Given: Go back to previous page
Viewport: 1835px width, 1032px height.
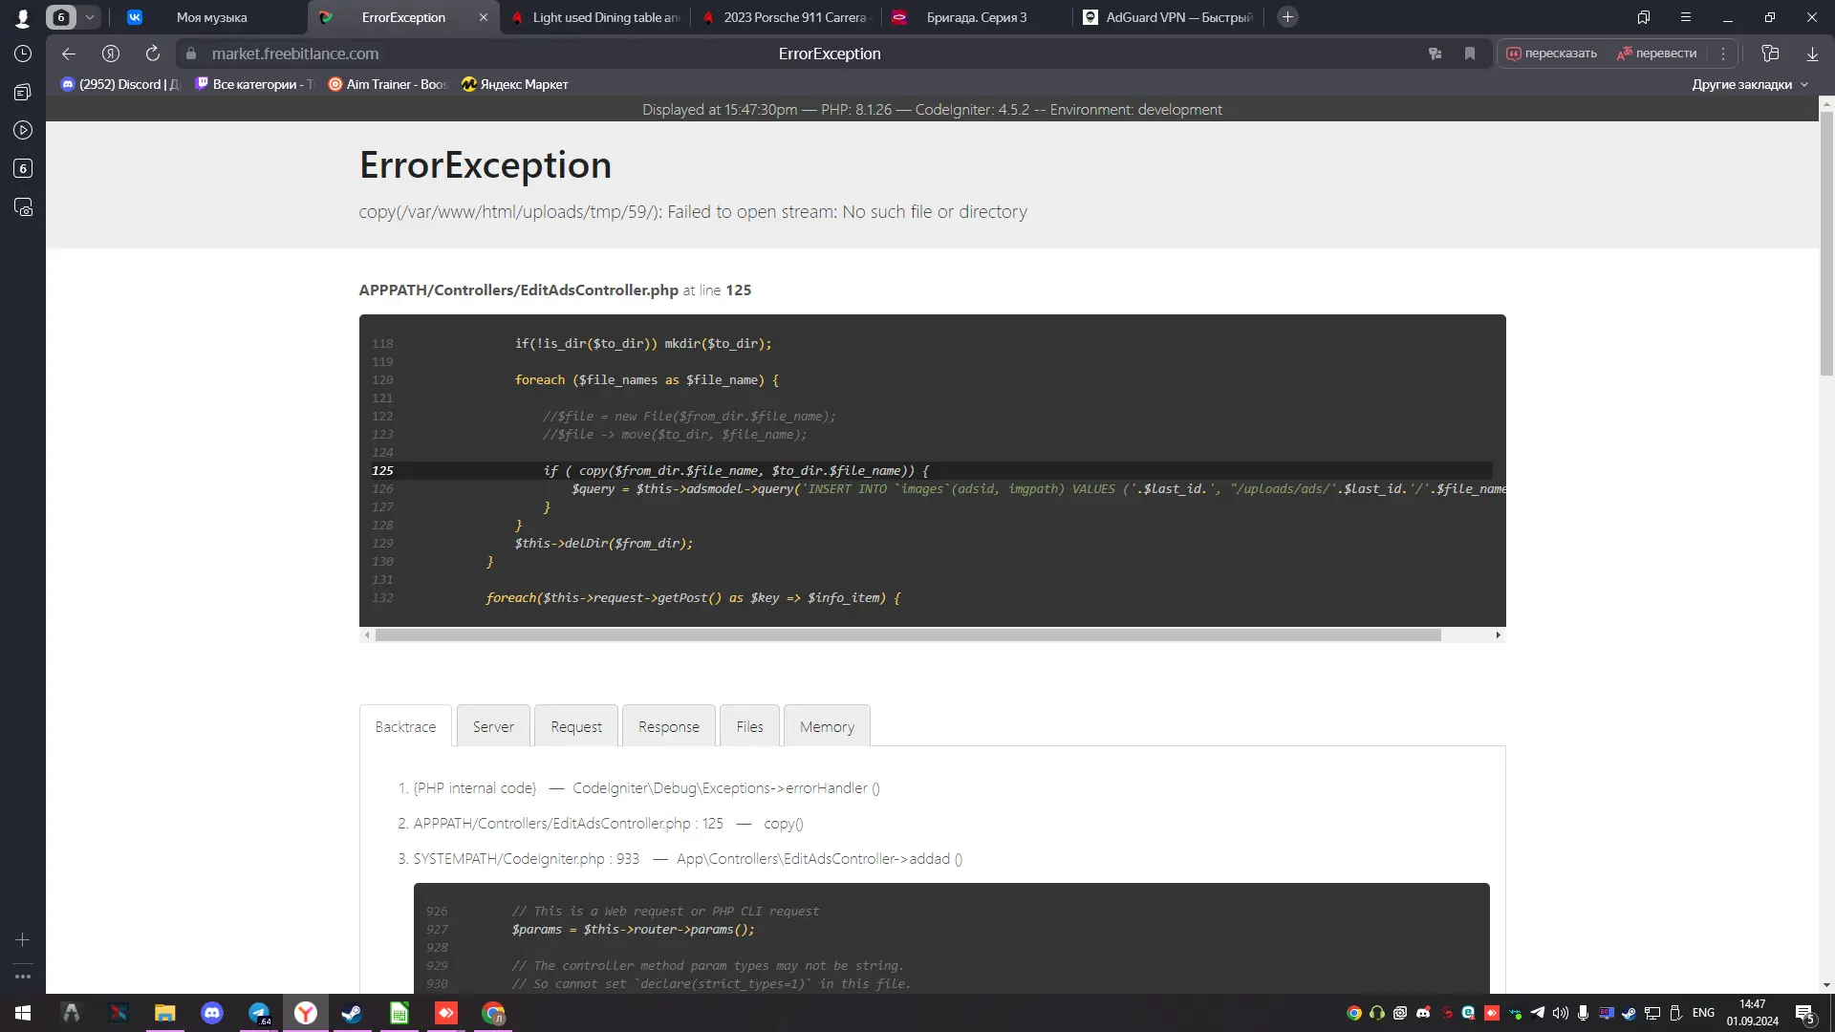Looking at the screenshot, I should (x=69, y=54).
